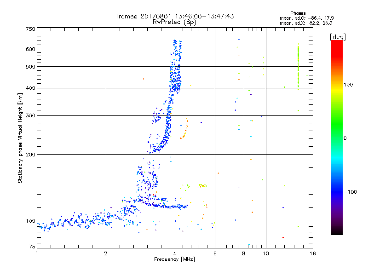Click the colorbar tick label '100'
This screenshot has height=276, width=368.
(348, 85)
